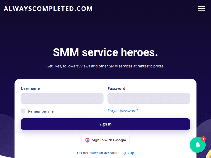
Task: Open the hamburger navigation menu
Action: point(201,8)
